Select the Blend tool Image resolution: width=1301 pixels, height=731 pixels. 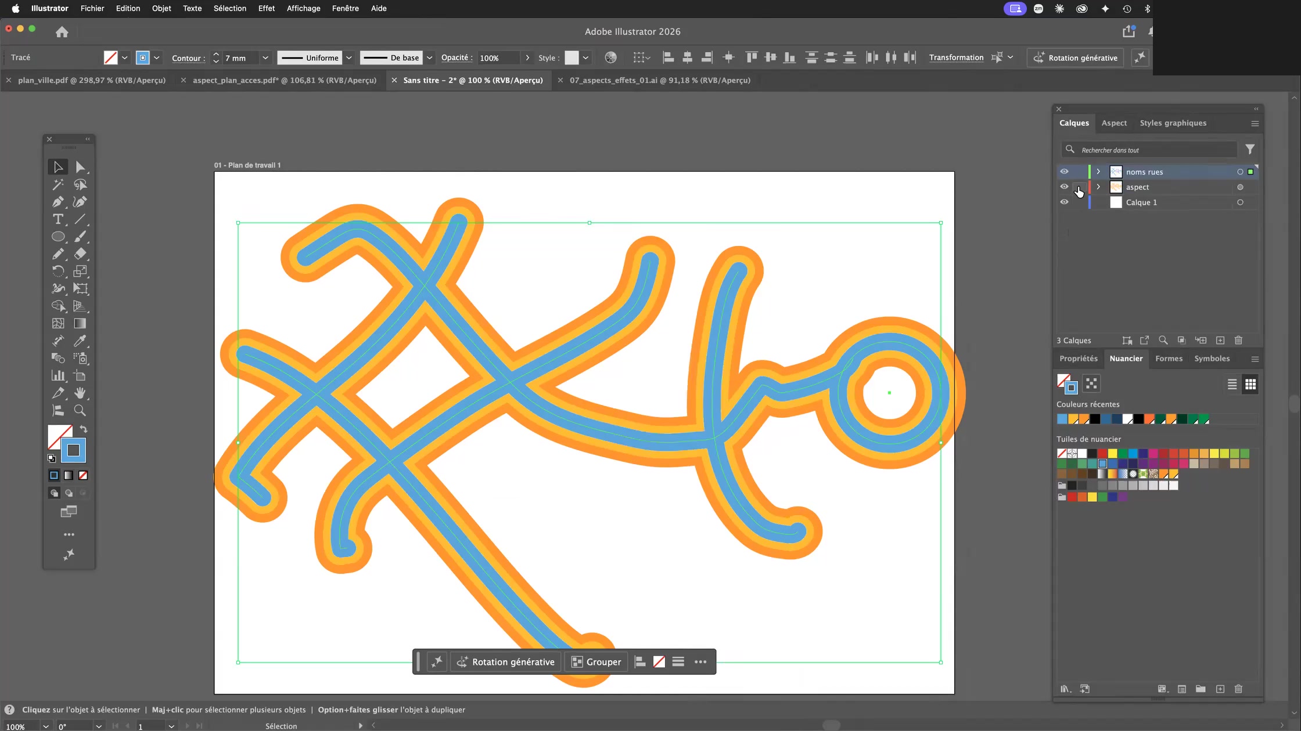pos(58,358)
